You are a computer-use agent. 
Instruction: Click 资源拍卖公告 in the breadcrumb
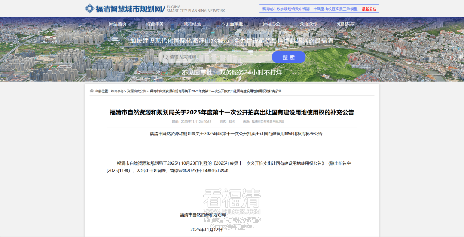point(136,91)
